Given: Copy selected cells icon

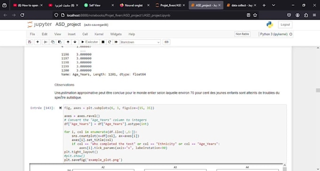Looking at the screenshot, I should click(x=53, y=42).
